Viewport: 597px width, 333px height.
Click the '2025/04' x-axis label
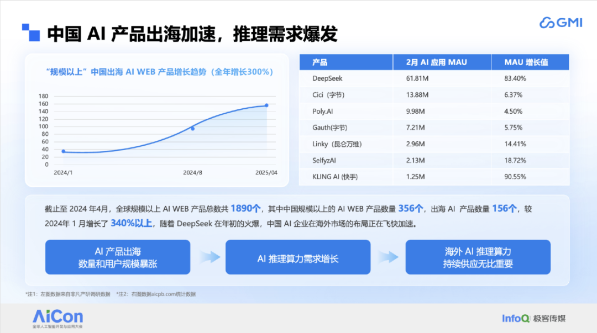pyautogui.click(x=266, y=173)
